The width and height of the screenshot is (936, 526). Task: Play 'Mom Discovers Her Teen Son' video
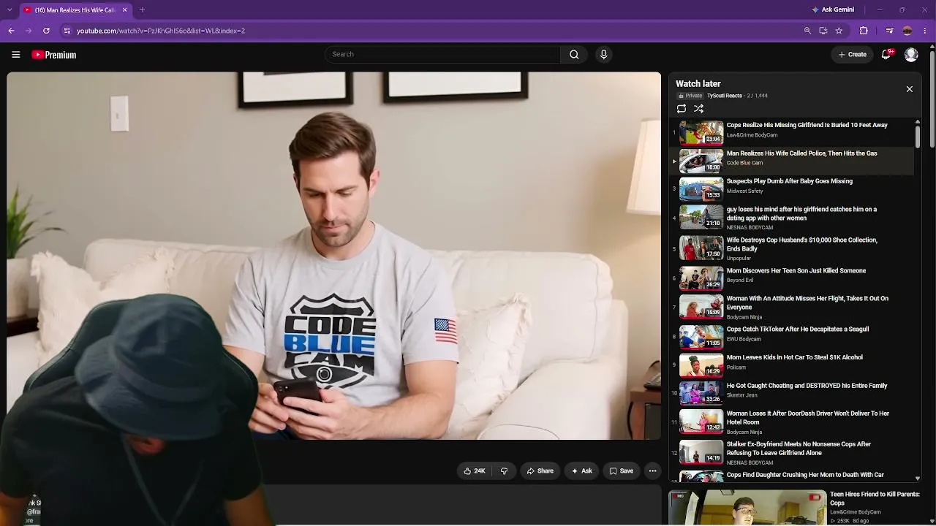point(796,270)
